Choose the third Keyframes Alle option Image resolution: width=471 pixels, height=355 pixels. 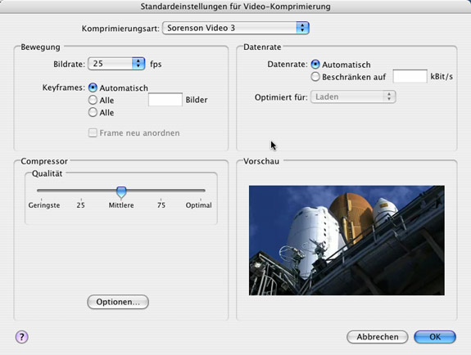click(93, 112)
